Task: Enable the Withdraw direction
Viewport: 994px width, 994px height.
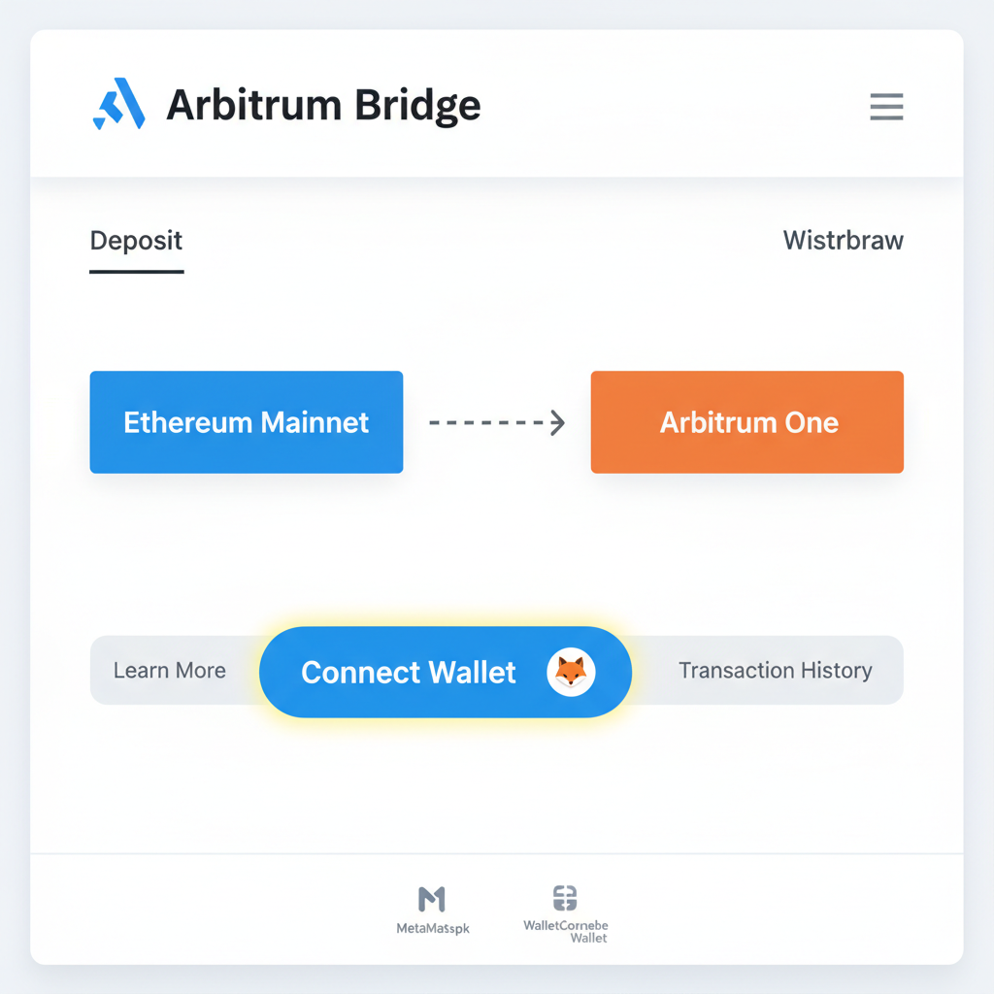Action: pos(843,241)
